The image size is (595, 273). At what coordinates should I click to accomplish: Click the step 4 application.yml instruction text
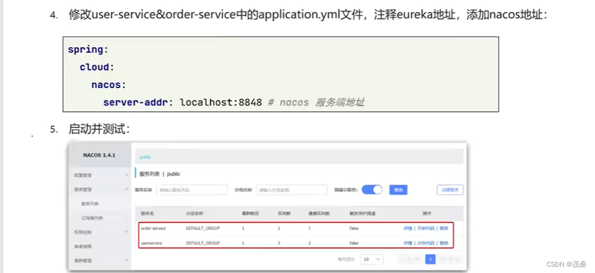pyautogui.click(x=308, y=15)
